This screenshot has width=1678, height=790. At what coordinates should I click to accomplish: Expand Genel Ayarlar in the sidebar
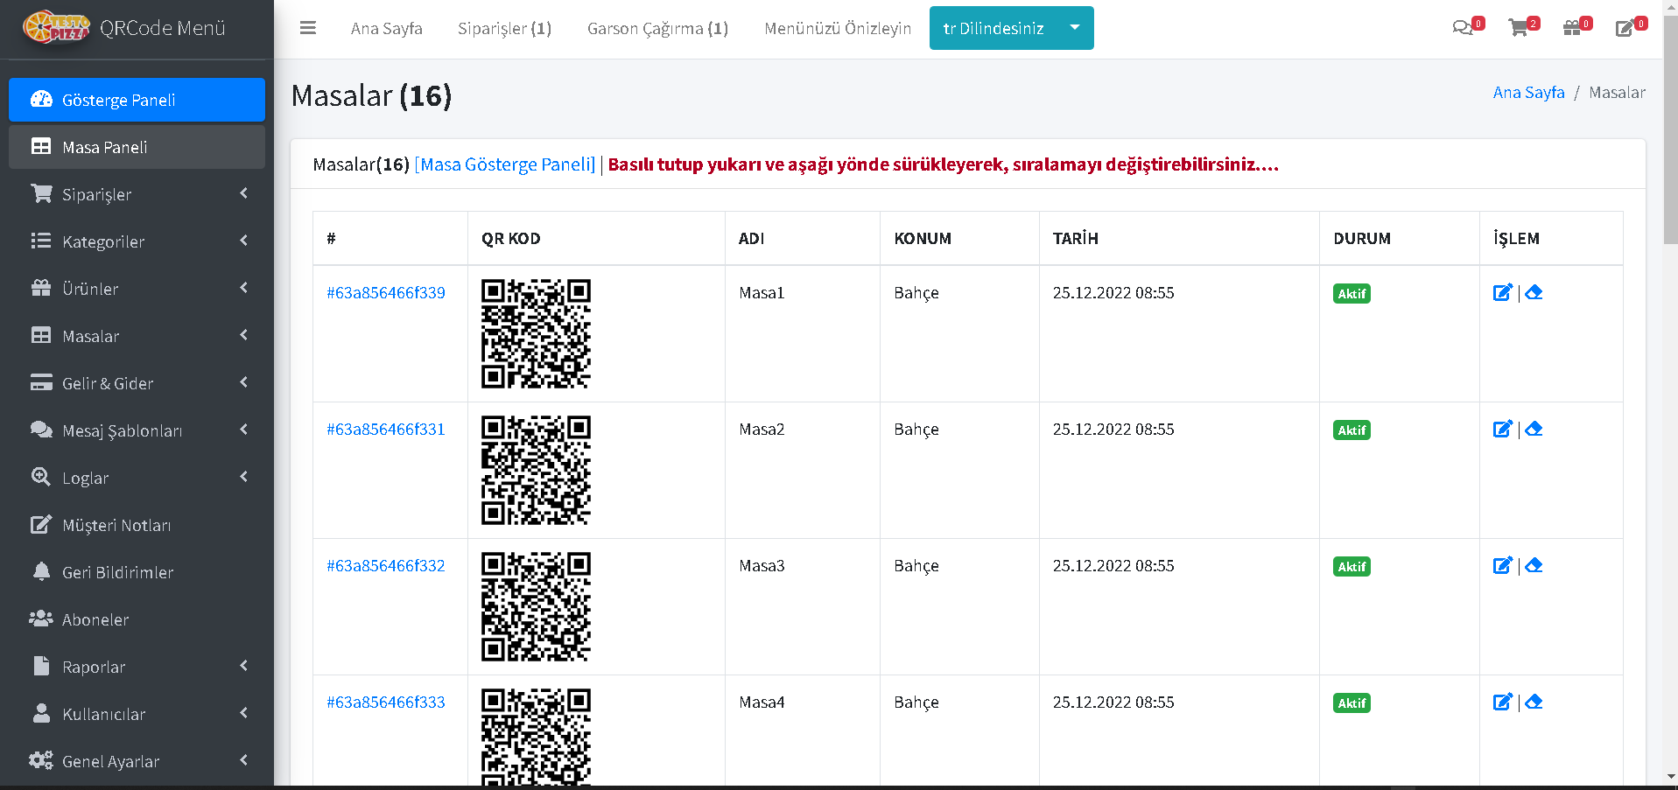[x=137, y=761]
